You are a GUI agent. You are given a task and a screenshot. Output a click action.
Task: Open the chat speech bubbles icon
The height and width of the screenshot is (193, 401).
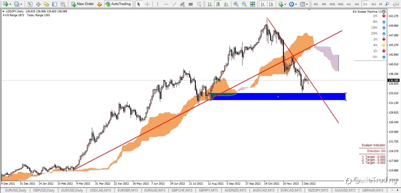[396, 4]
